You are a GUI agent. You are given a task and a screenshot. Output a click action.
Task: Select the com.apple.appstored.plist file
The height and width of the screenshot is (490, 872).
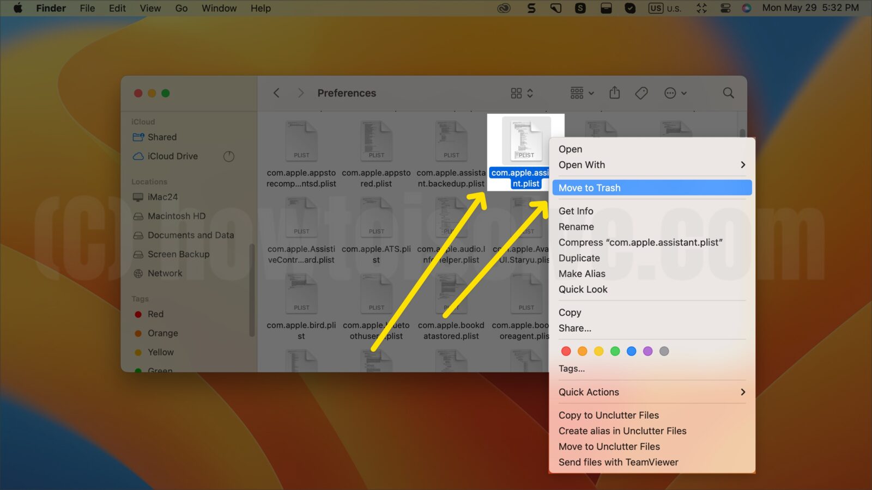[376, 154]
